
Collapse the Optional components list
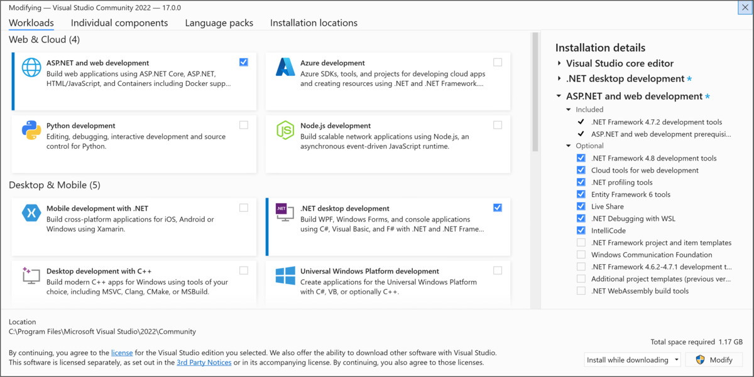(568, 146)
